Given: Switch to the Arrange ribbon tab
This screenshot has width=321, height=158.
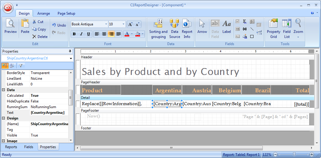Looking at the screenshot, I should (44, 13).
